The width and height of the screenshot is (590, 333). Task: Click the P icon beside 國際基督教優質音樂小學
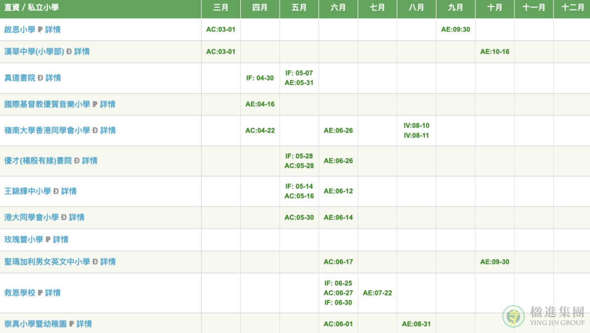(x=95, y=104)
